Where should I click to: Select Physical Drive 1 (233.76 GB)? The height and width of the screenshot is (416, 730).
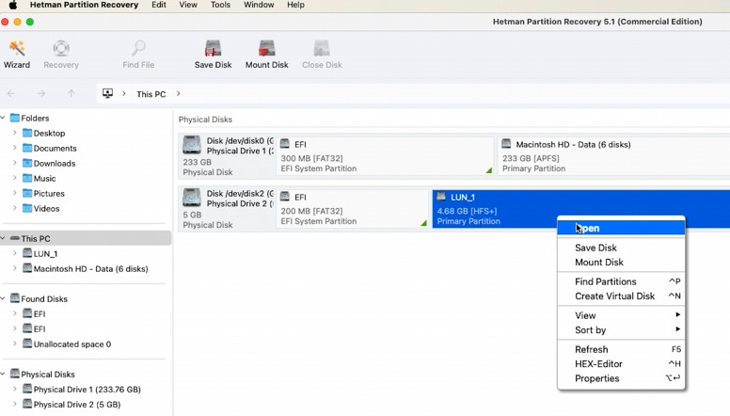87,390
